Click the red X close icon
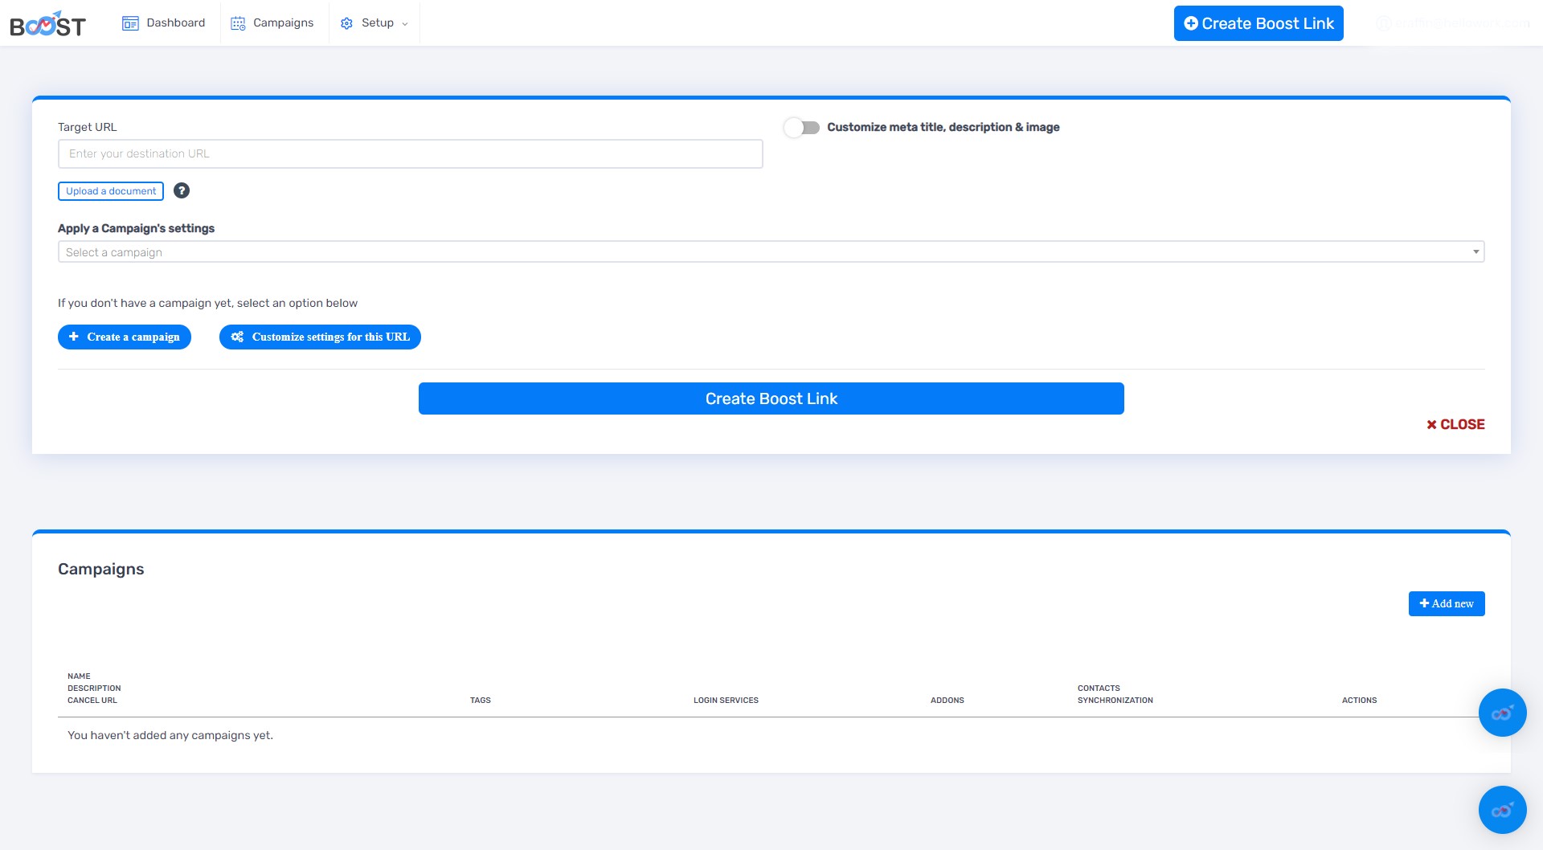This screenshot has height=850, width=1543. 1431,424
